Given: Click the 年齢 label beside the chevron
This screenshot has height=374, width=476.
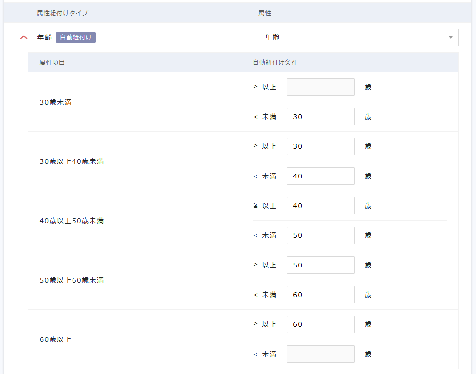Looking at the screenshot, I should coord(44,37).
